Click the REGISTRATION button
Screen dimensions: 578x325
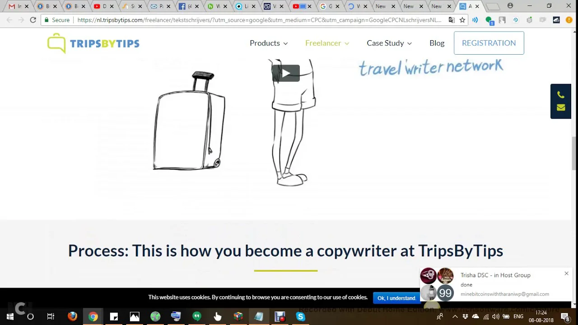tap(489, 43)
